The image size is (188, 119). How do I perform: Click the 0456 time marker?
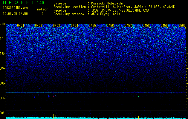click(x=110, y=26)
